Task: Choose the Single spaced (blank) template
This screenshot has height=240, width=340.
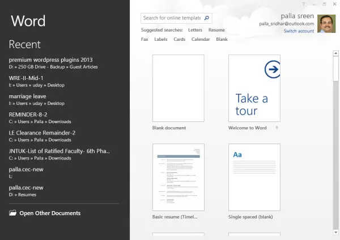Action: pyautogui.click(x=254, y=177)
